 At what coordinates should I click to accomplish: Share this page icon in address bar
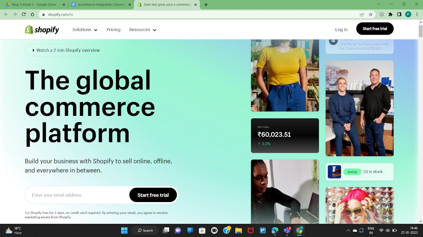coord(362,14)
